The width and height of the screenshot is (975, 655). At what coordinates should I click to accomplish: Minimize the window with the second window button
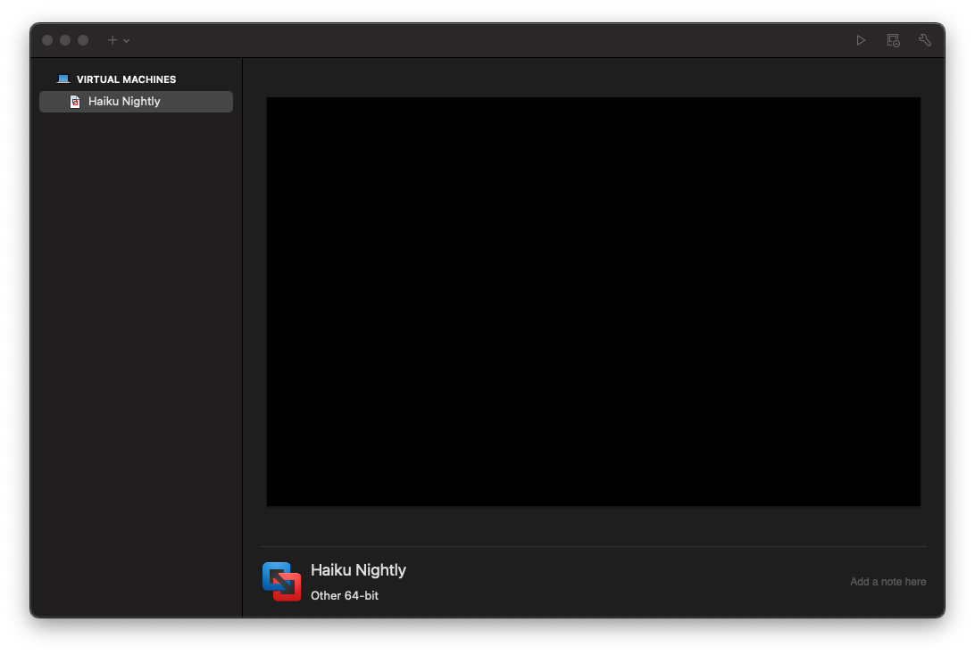tap(65, 40)
